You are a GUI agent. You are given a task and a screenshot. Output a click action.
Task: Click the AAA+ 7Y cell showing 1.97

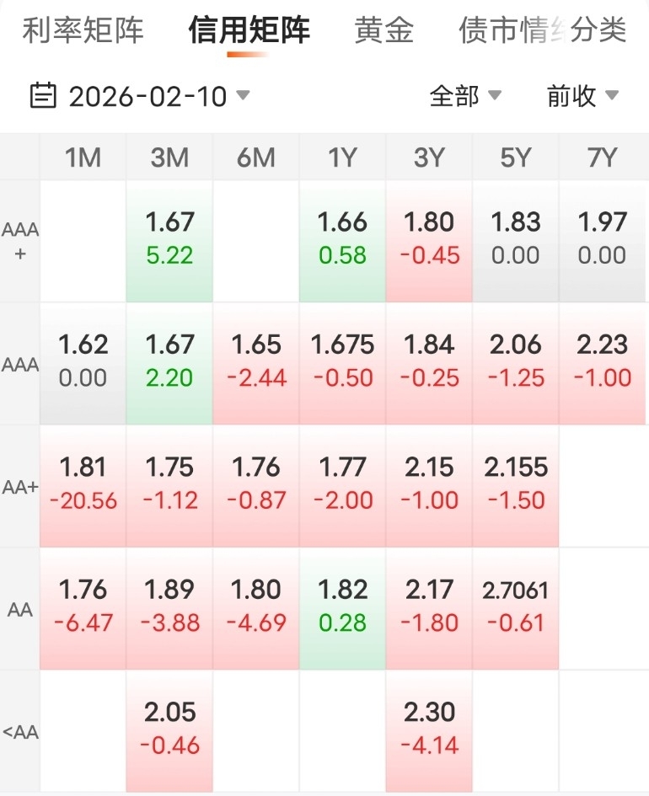click(603, 239)
